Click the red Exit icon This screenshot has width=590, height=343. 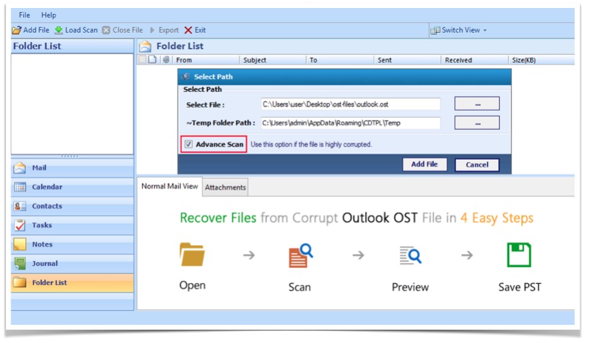[x=188, y=30]
